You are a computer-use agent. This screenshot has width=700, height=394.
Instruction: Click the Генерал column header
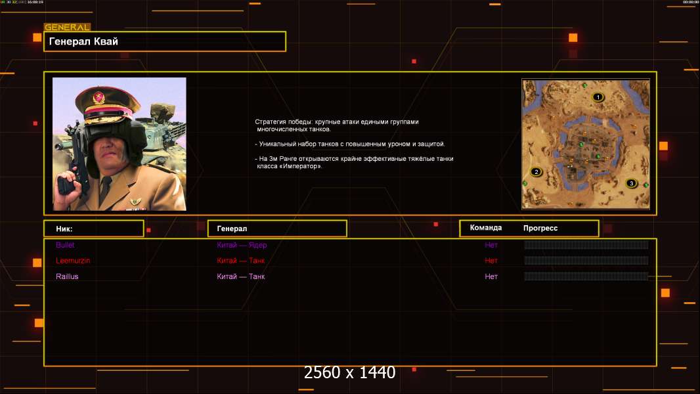click(x=276, y=229)
